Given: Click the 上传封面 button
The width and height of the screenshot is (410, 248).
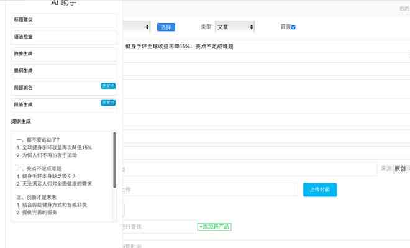Looking at the screenshot, I should click(320, 190).
